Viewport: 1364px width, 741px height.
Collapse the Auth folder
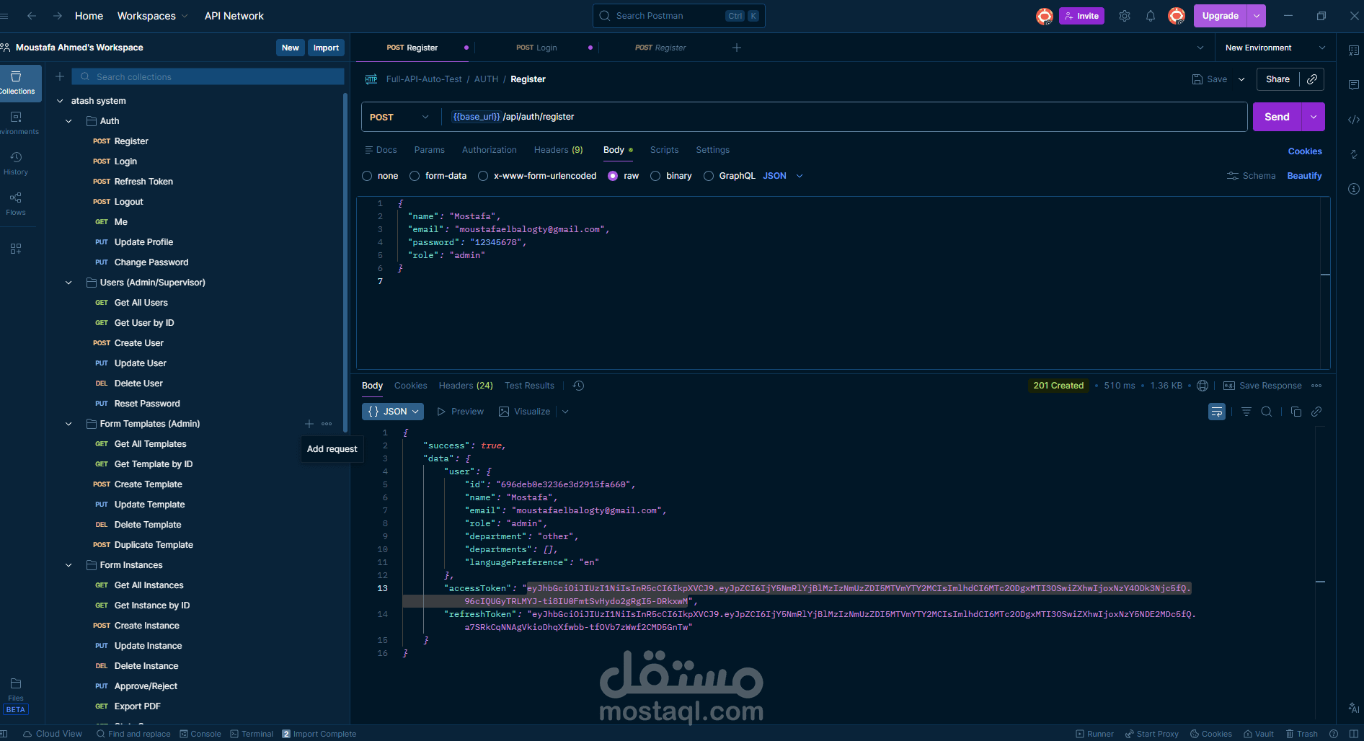click(x=68, y=121)
